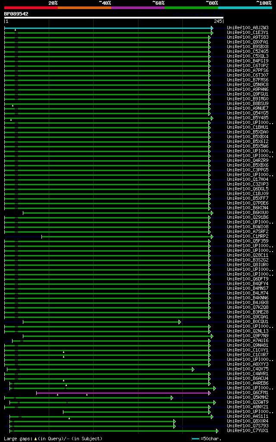The image size is (276, 442).
Task: Click hit label UniRef100_Q5F359
Action: point(248,241)
